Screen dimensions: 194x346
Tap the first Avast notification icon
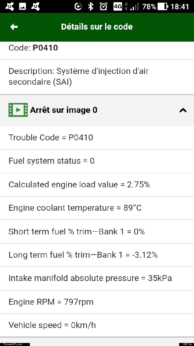pyautogui.click(x=9, y=6)
